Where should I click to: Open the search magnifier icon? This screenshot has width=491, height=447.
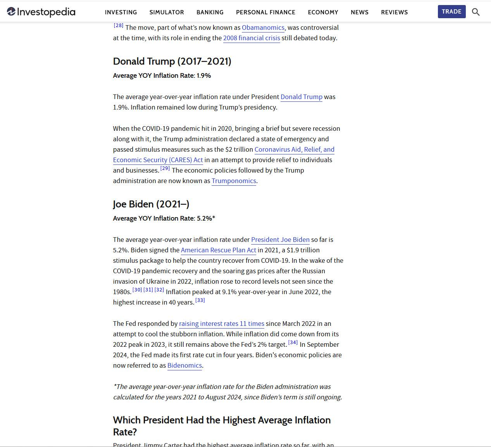pos(476,12)
